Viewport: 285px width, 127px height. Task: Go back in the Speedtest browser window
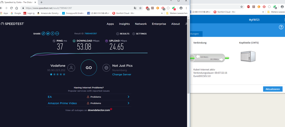pyautogui.click(x=1, y=8)
